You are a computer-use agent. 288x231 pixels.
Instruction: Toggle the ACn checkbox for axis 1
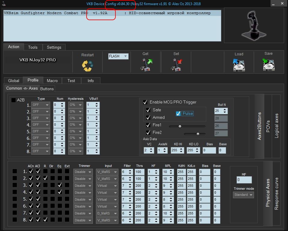[31, 171]
